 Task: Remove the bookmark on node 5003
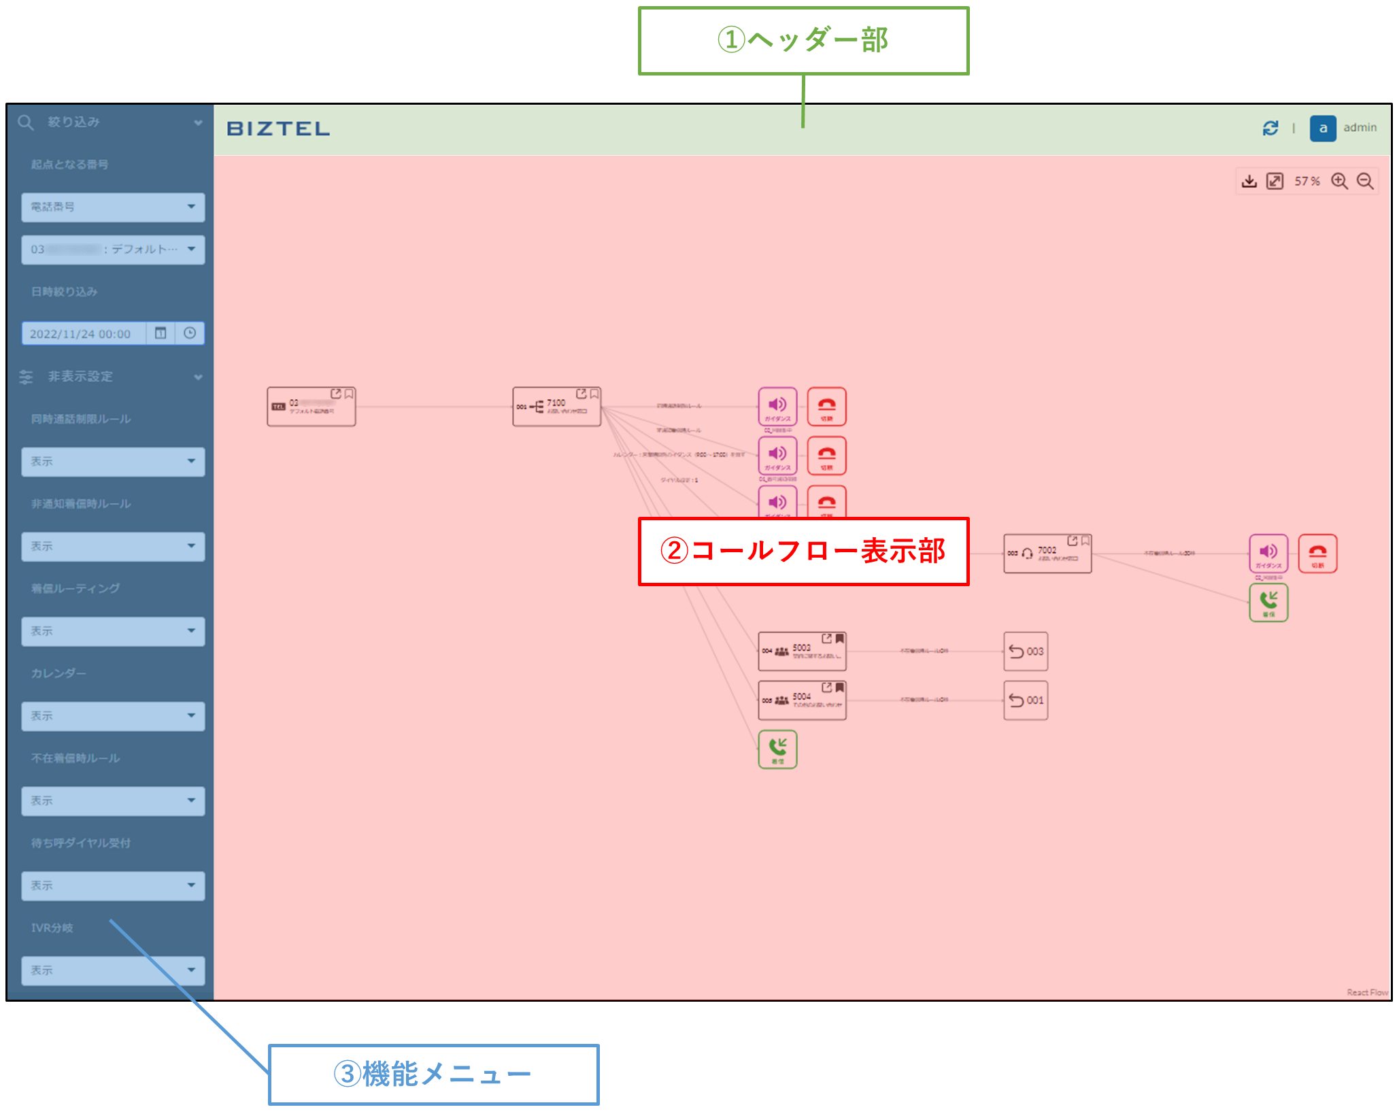click(x=840, y=639)
